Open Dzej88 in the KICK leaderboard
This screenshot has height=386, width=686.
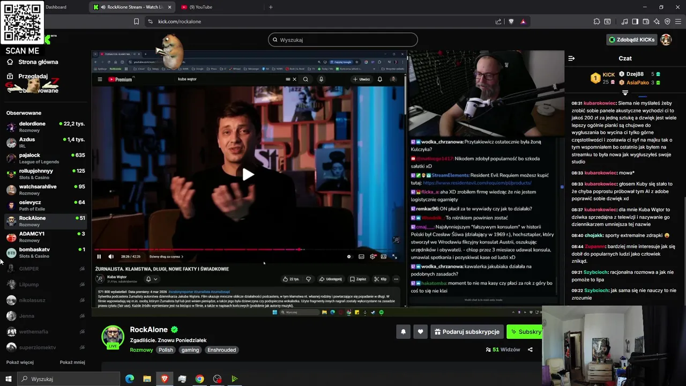[639, 74]
